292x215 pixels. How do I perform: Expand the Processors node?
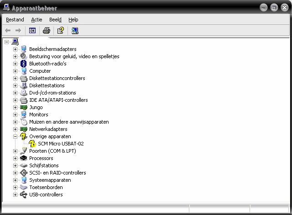click(x=15, y=158)
